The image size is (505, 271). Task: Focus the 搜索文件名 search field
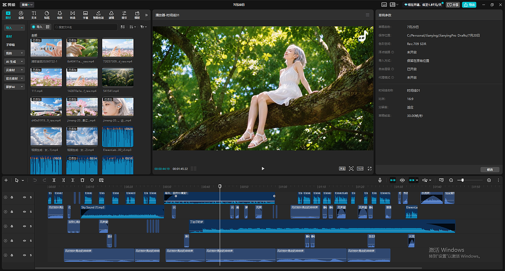(85, 27)
